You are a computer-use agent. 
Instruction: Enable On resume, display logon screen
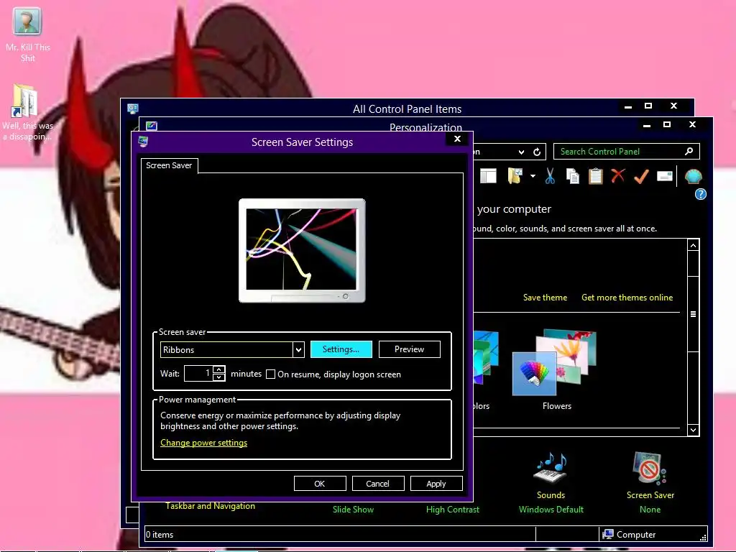[x=270, y=374]
